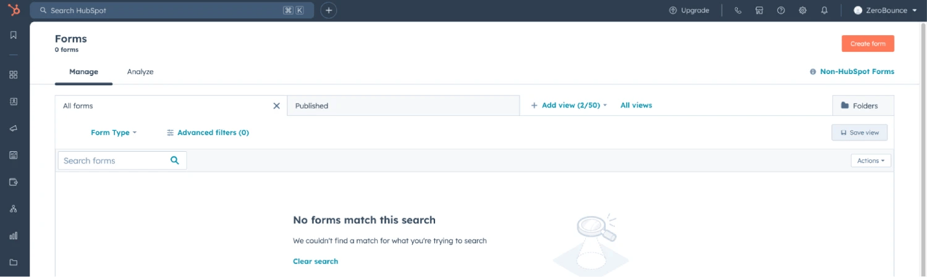Close the All forms view tab
Screen dimensions: 927x277
tap(277, 105)
